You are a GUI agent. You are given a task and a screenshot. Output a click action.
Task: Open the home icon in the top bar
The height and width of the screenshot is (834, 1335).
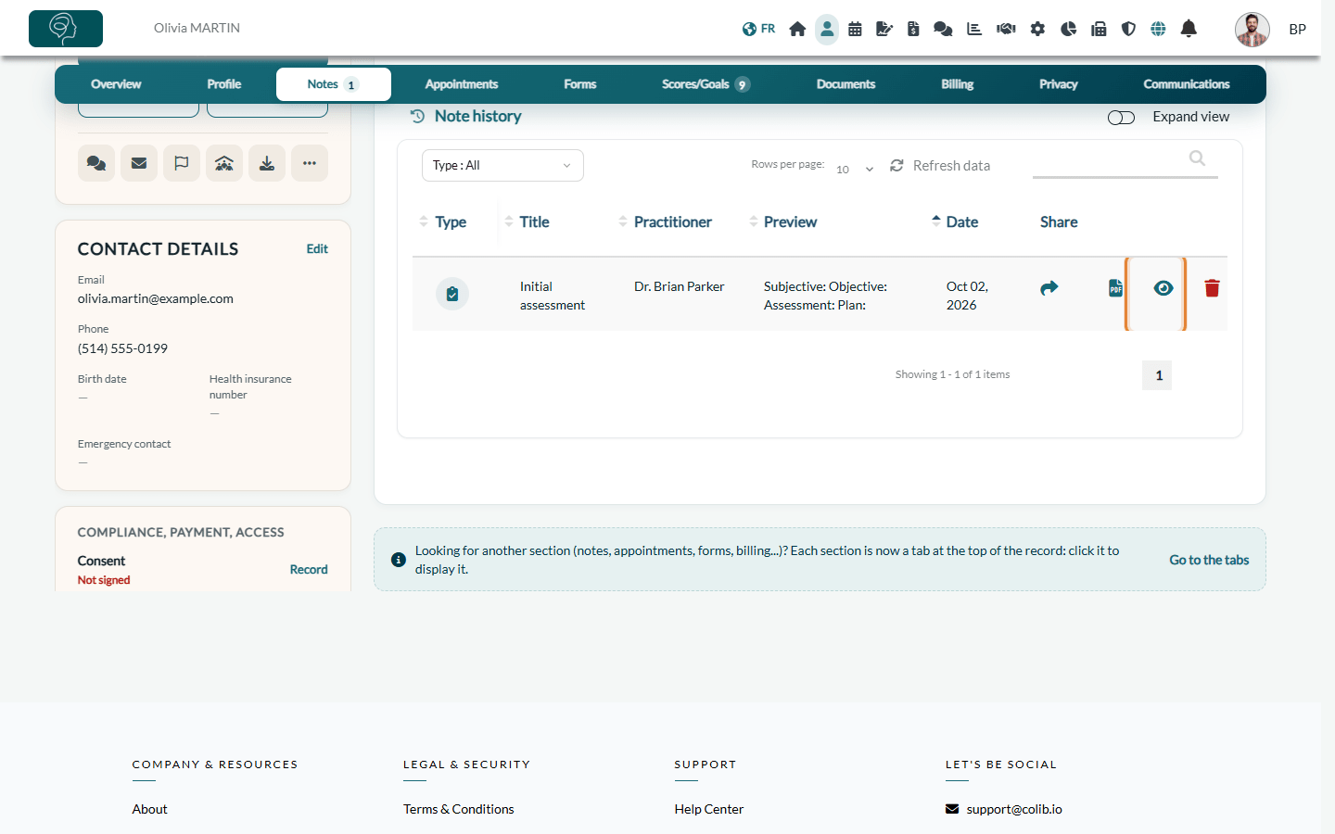[797, 29]
